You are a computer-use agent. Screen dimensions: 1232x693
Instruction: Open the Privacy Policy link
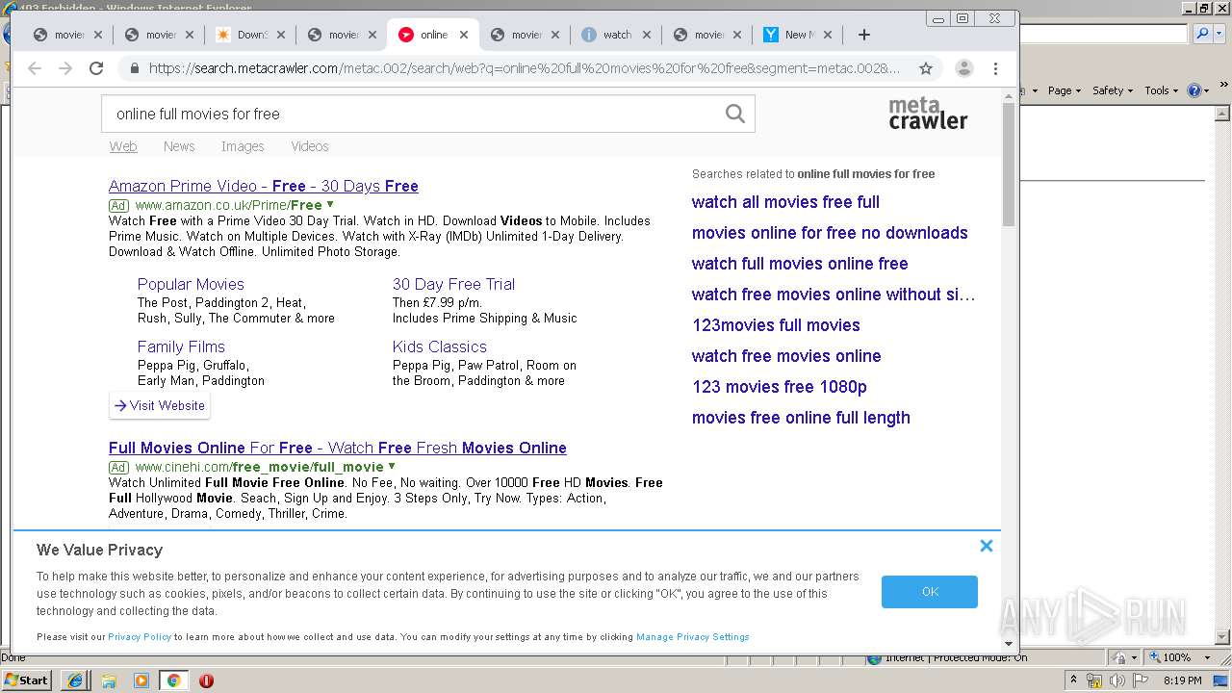(140, 637)
